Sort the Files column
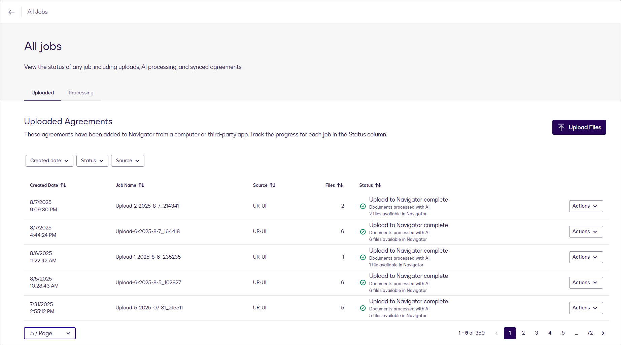Screen dimensions: 621x345 (x=341, y=185)
